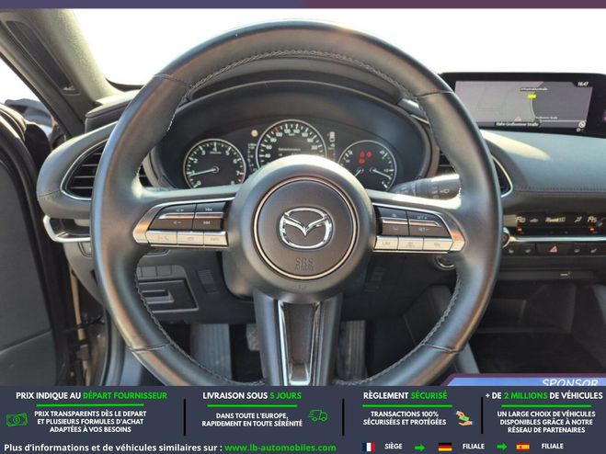Viewport: 606px width, 454px height.
Task: Click 'FILIALE' label next to Spanish flag
Action: 552,447
